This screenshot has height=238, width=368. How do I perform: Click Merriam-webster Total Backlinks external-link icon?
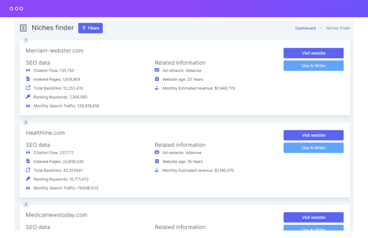pyautogui.click(x=28, y=88)
